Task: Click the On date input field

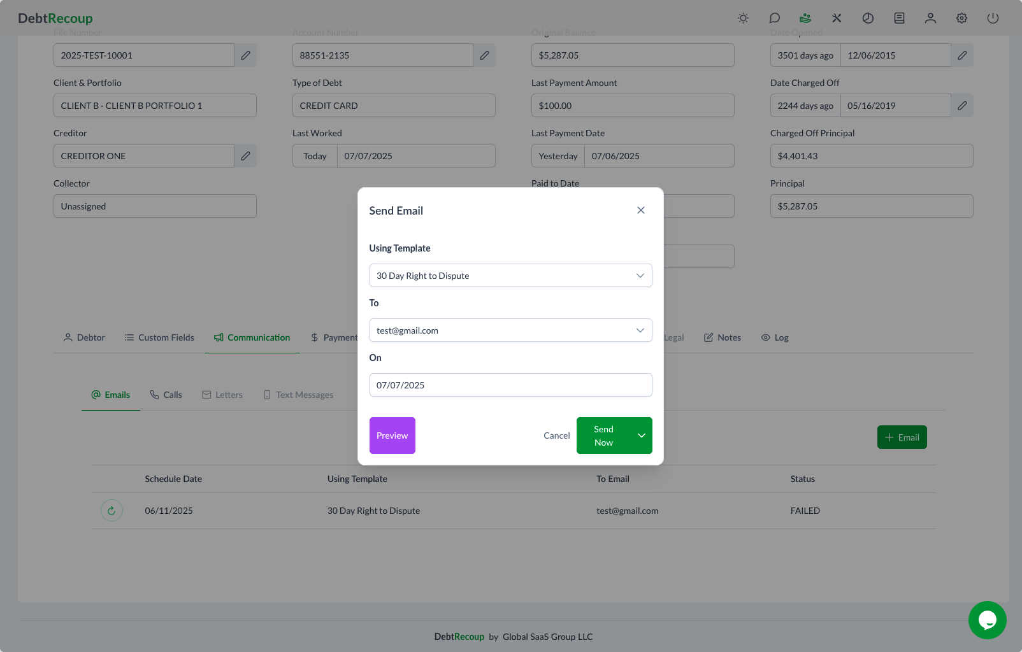Action: point(510,385)
